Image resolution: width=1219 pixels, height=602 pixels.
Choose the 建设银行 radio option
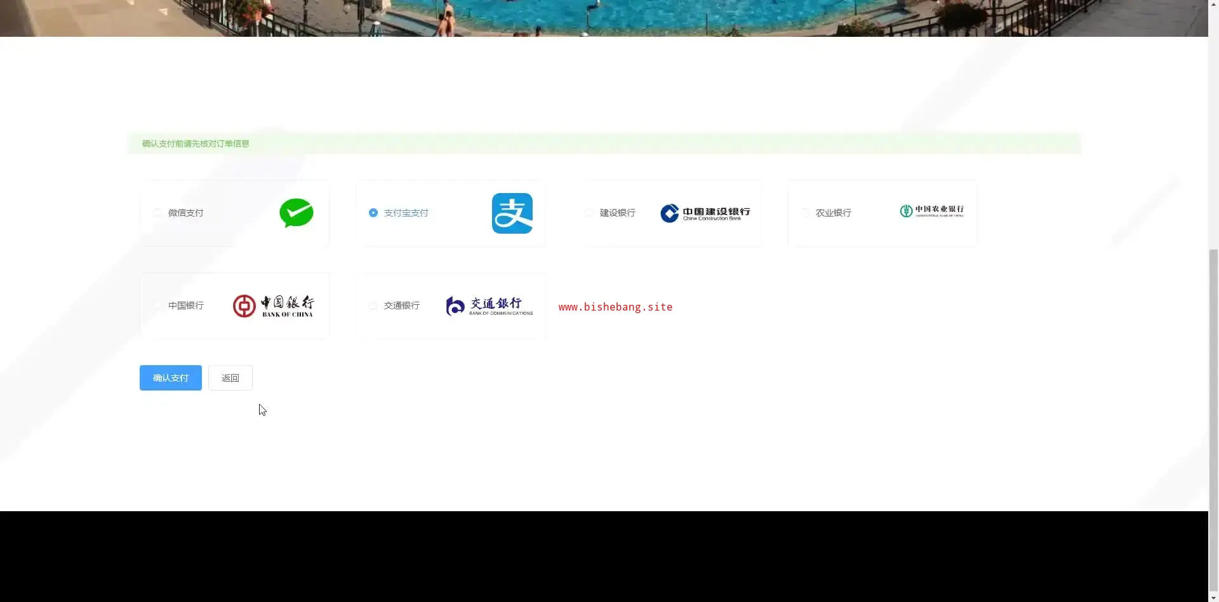point(589,213)
